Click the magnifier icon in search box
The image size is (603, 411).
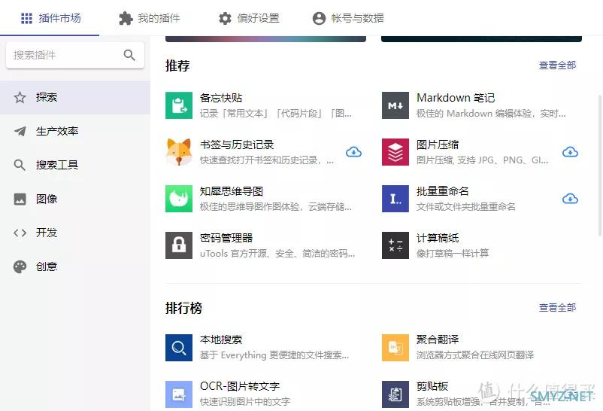coord(129,55)
